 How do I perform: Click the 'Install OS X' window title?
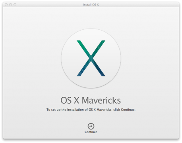[x=91, y=5]
